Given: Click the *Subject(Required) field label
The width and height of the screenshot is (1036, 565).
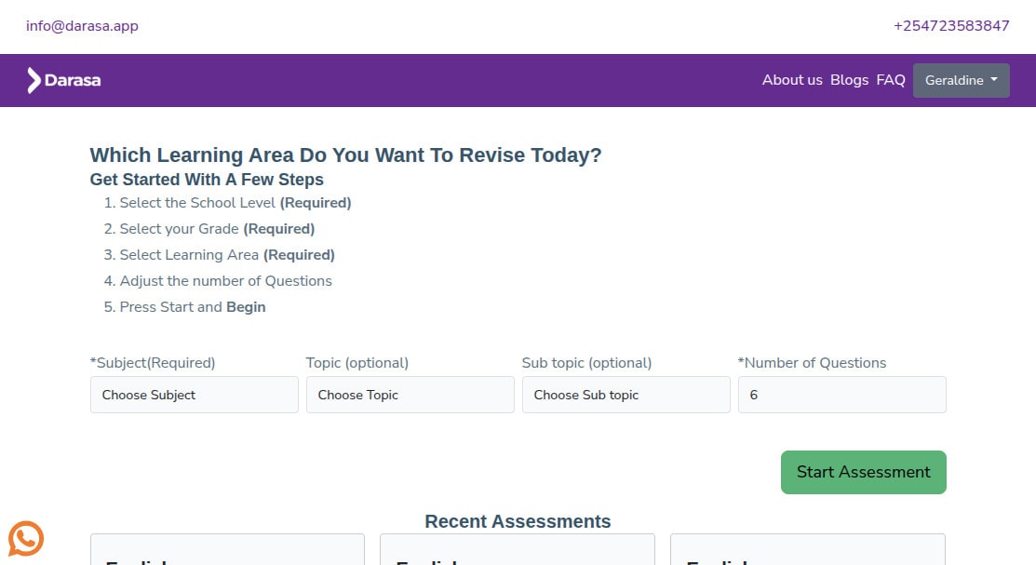Looking at the screenshot, I should pyautogui.click(x=153, y=363).
